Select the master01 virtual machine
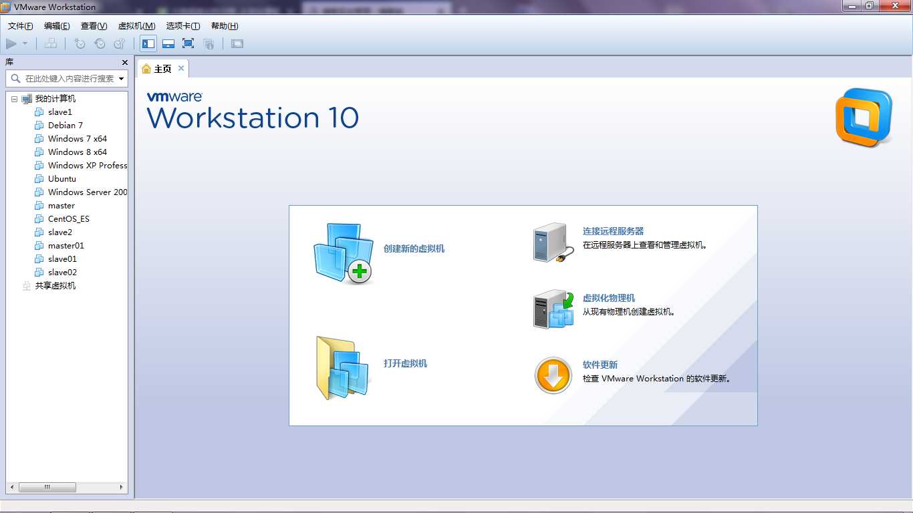The image size is (913, 513). pyautogui.click(x=66, y=246)
